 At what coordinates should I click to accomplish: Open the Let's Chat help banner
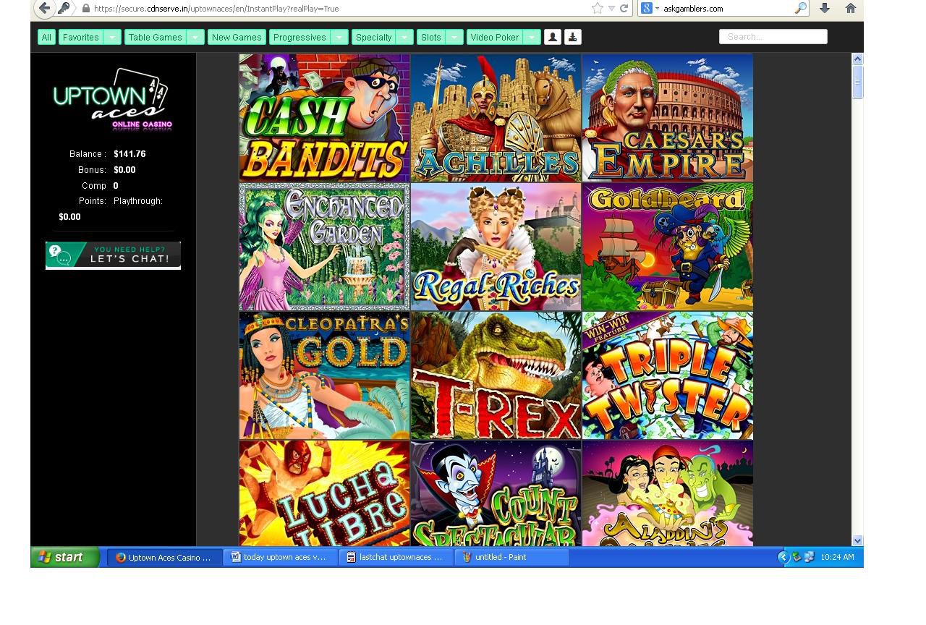pos(113,255)
